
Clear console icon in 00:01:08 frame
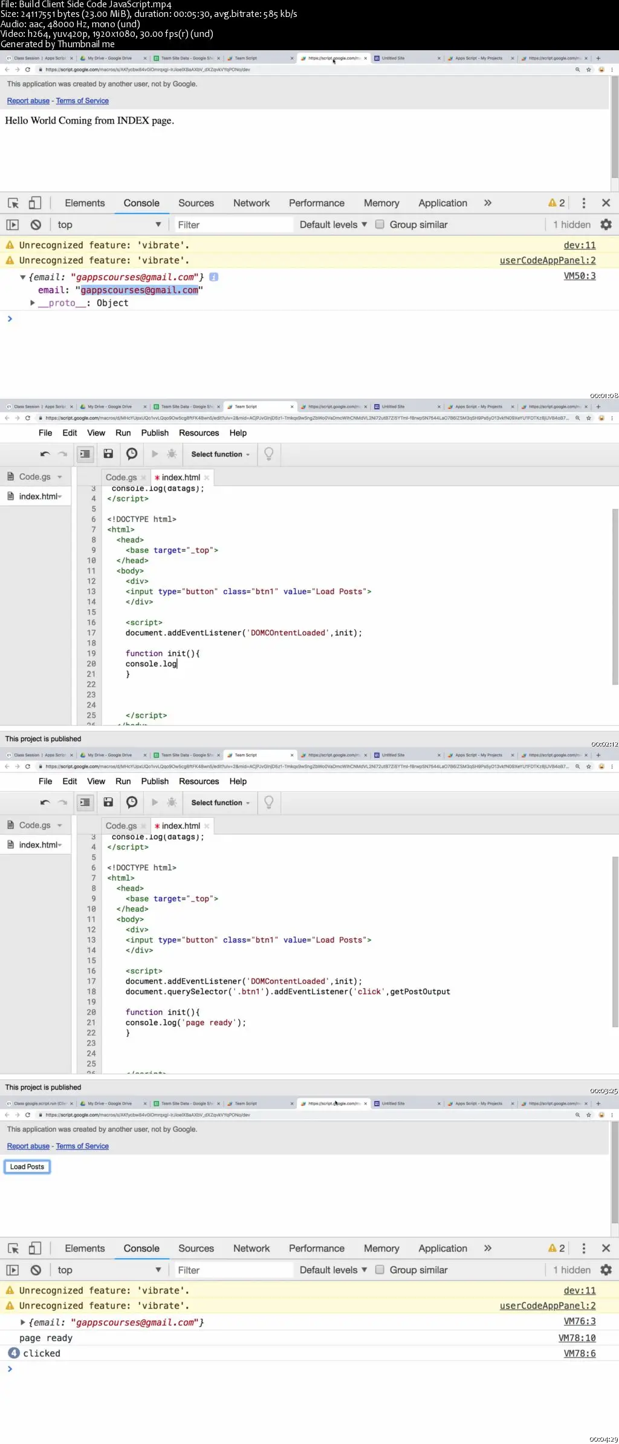[x=36, y=225]
